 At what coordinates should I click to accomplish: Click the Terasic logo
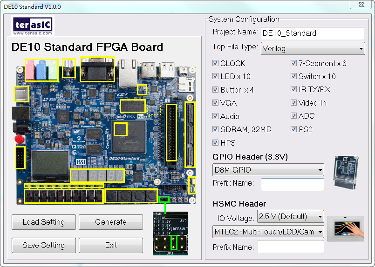coord(33,26)
